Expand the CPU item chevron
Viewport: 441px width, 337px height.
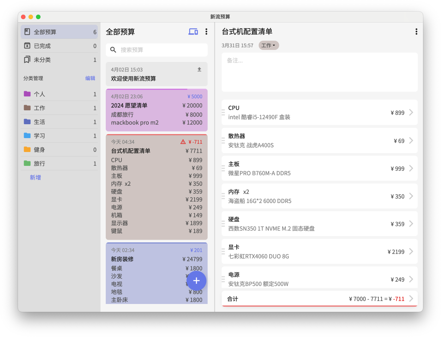coord(411,112)
